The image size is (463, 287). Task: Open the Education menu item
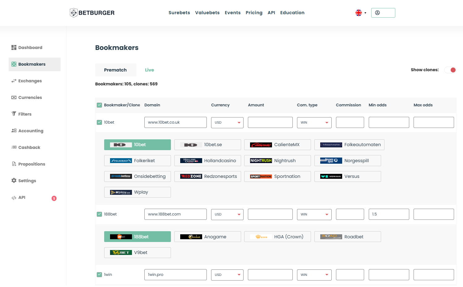(292, 13)
